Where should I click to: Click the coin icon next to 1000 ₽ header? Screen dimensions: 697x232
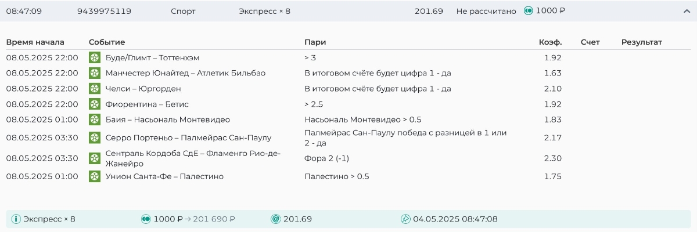click(x=529, y=11)
